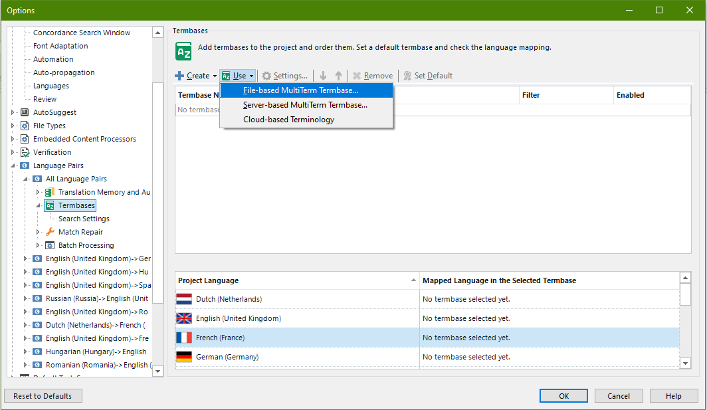The height and width of the screenshot is (410, 707).
Task: Click the File Types icon
Action: (x=25, y=126)
